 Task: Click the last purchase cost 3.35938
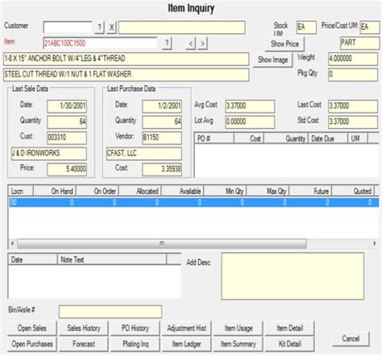click(x=162, y=169)
